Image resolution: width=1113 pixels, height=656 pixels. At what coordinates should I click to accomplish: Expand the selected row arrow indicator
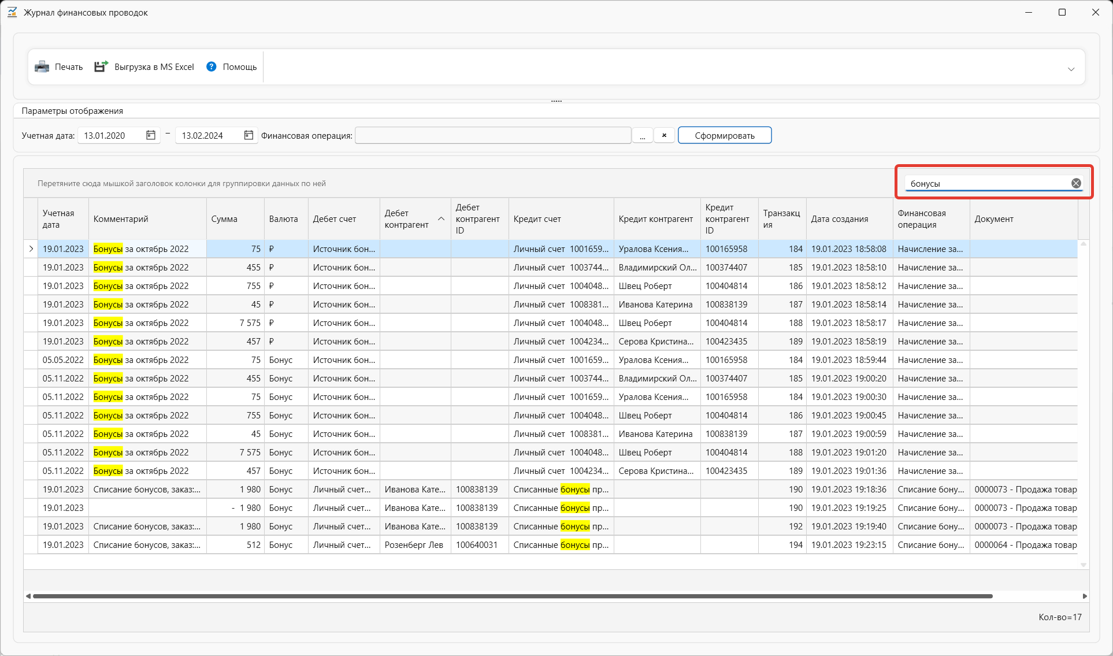[x=31, y=249]
